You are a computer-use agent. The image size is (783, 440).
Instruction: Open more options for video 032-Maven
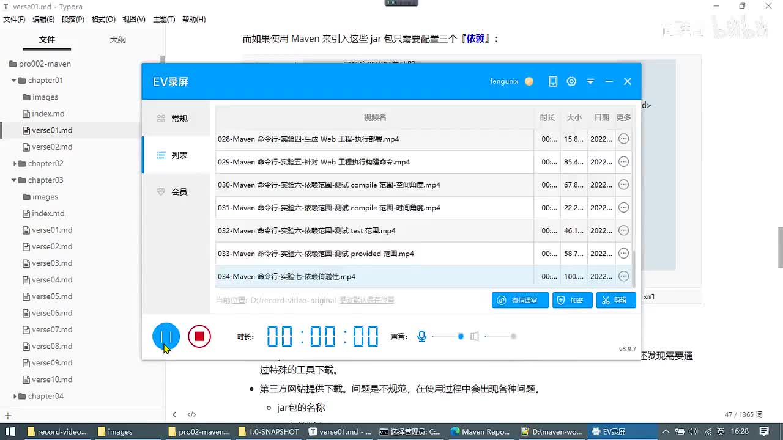pos(623,230)
